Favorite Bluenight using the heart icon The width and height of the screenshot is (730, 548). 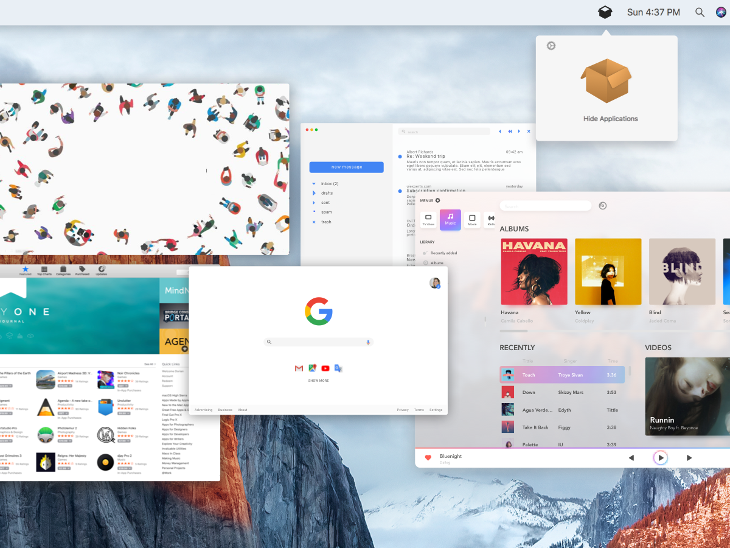[428, 457]
